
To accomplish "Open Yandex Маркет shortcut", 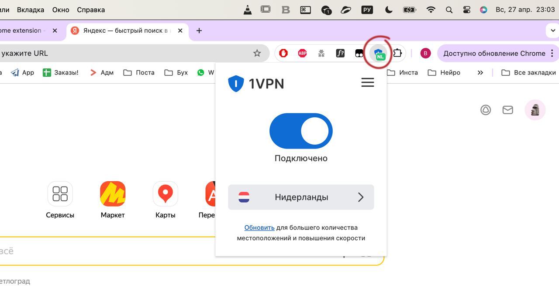I will tap(113, 194).
